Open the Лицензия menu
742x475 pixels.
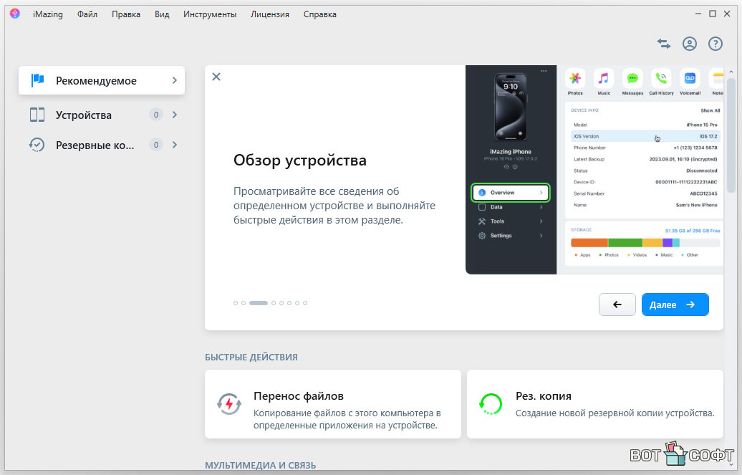pyautogui.click(x=270, y=14)
